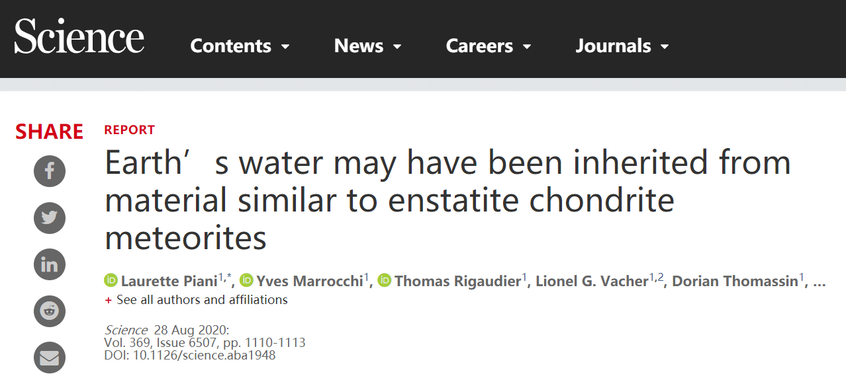Share article on Facebook

coord(50,172)
